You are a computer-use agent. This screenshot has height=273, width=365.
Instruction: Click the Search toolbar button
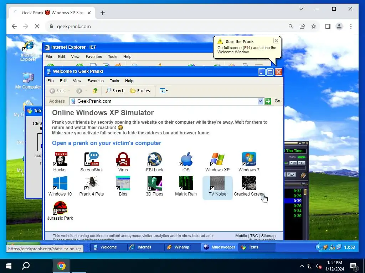coord(115,91)
